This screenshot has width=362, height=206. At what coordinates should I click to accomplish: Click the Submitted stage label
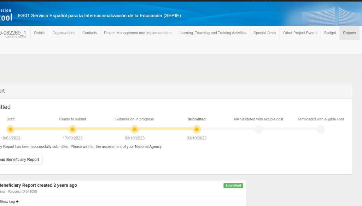197,119
